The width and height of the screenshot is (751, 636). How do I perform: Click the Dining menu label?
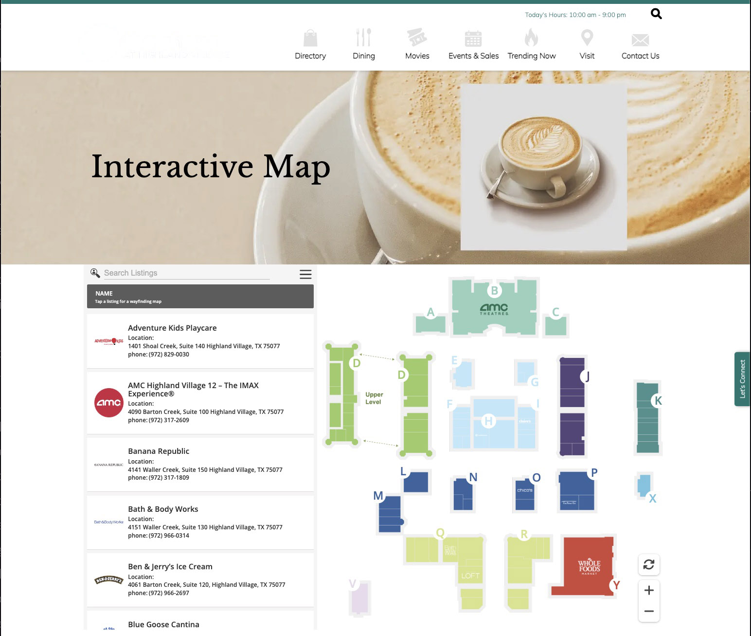click(x=364, y=56)
